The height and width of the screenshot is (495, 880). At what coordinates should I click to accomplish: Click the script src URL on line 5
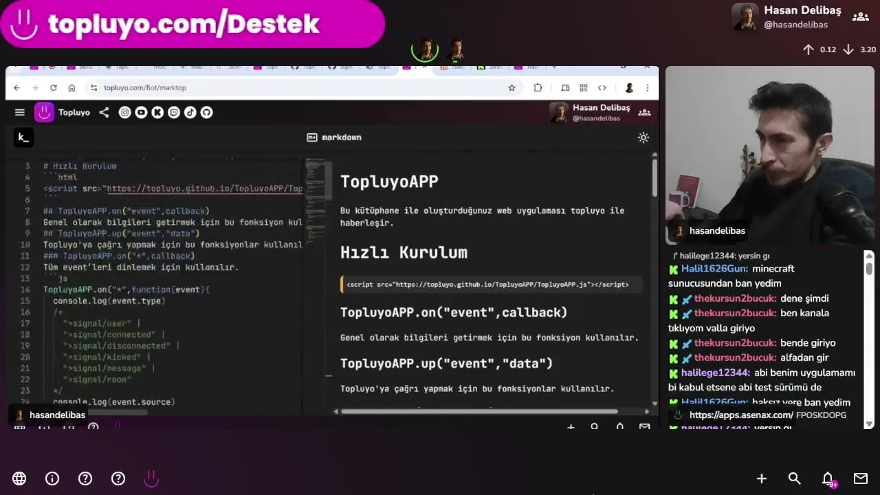point(204,188)
